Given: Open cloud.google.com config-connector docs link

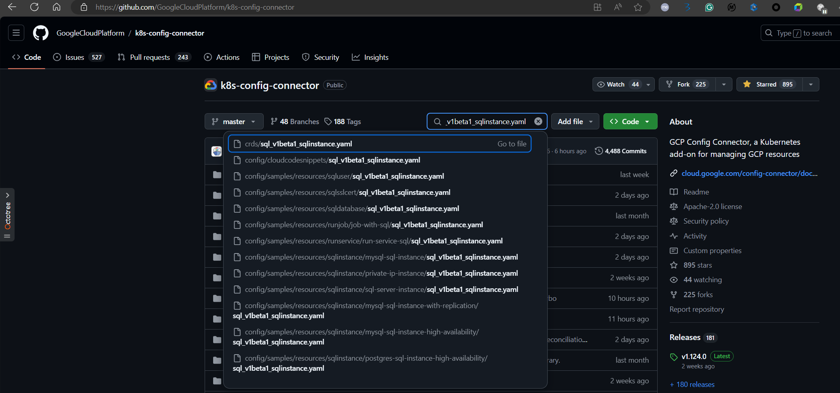Looking at the screenshot, I should coord(749,173).
